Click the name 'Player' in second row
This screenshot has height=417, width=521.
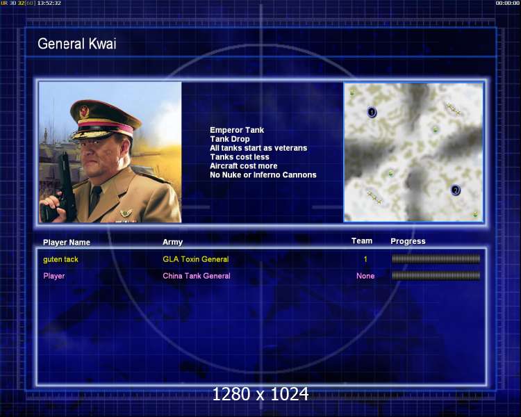tap(53, 276)
